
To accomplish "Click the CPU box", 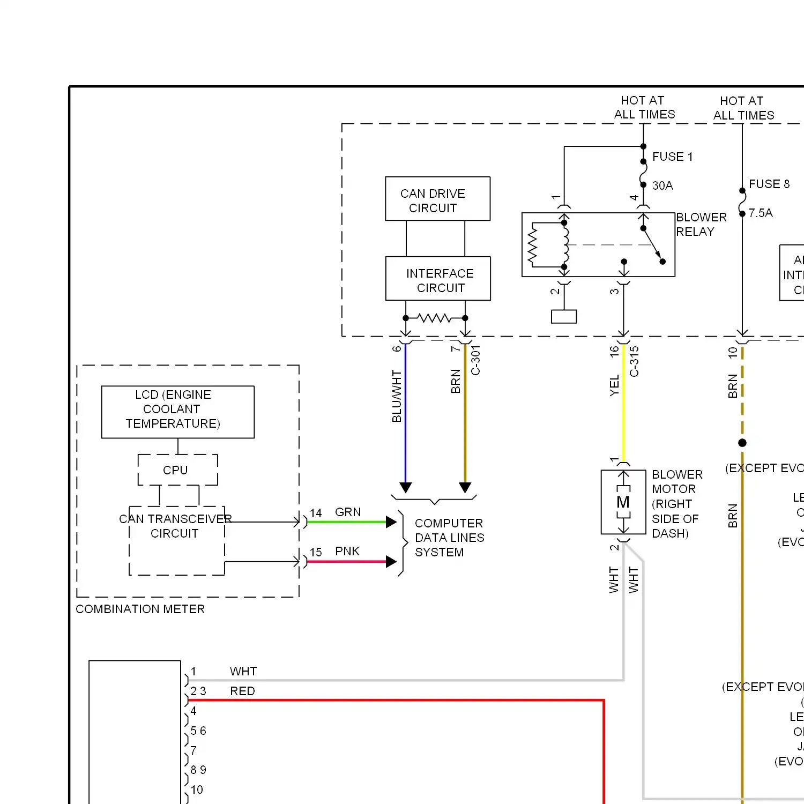I will [178, 470].
